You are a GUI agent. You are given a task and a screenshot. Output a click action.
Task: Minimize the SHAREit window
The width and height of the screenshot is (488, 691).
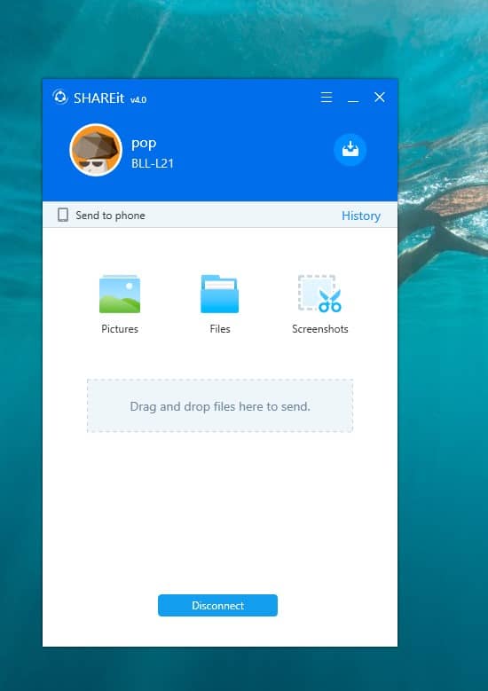pyautogui.click(x=352, y=98)
